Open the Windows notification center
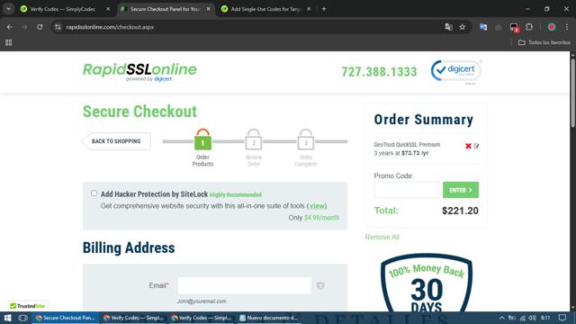This screenshot has width=576, height=324. [562, 318]
